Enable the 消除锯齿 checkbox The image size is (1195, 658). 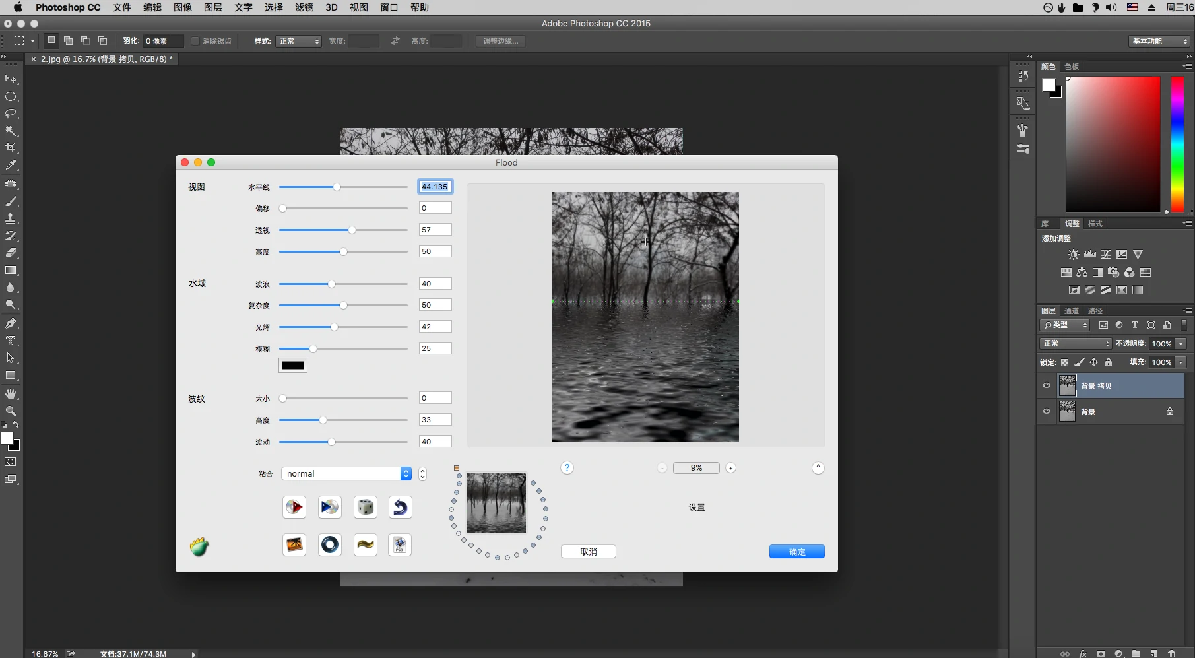click(195, 41)
